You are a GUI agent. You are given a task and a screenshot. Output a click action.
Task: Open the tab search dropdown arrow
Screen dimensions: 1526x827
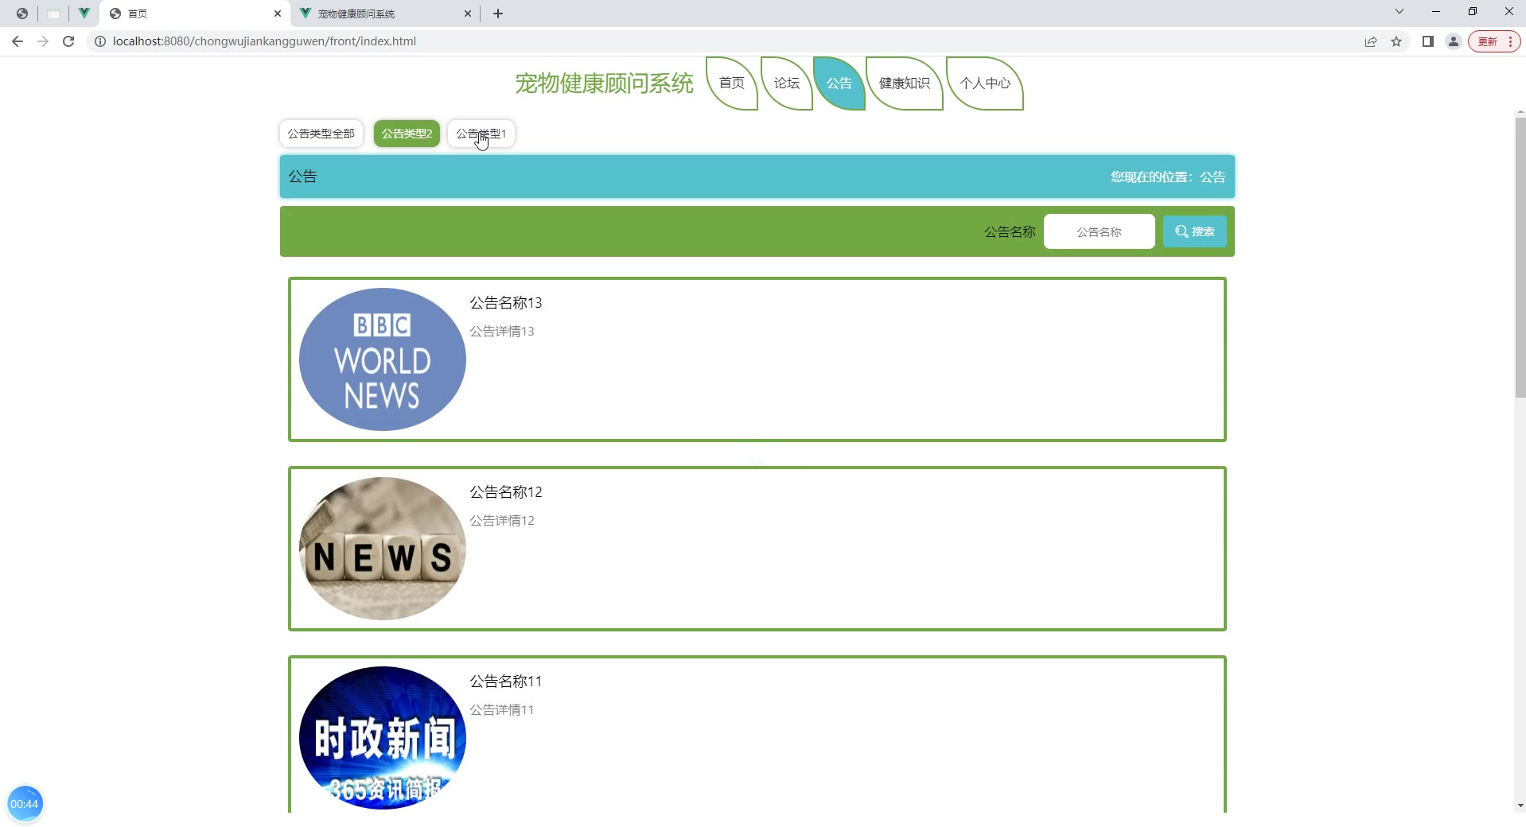tap(1399, 12)
